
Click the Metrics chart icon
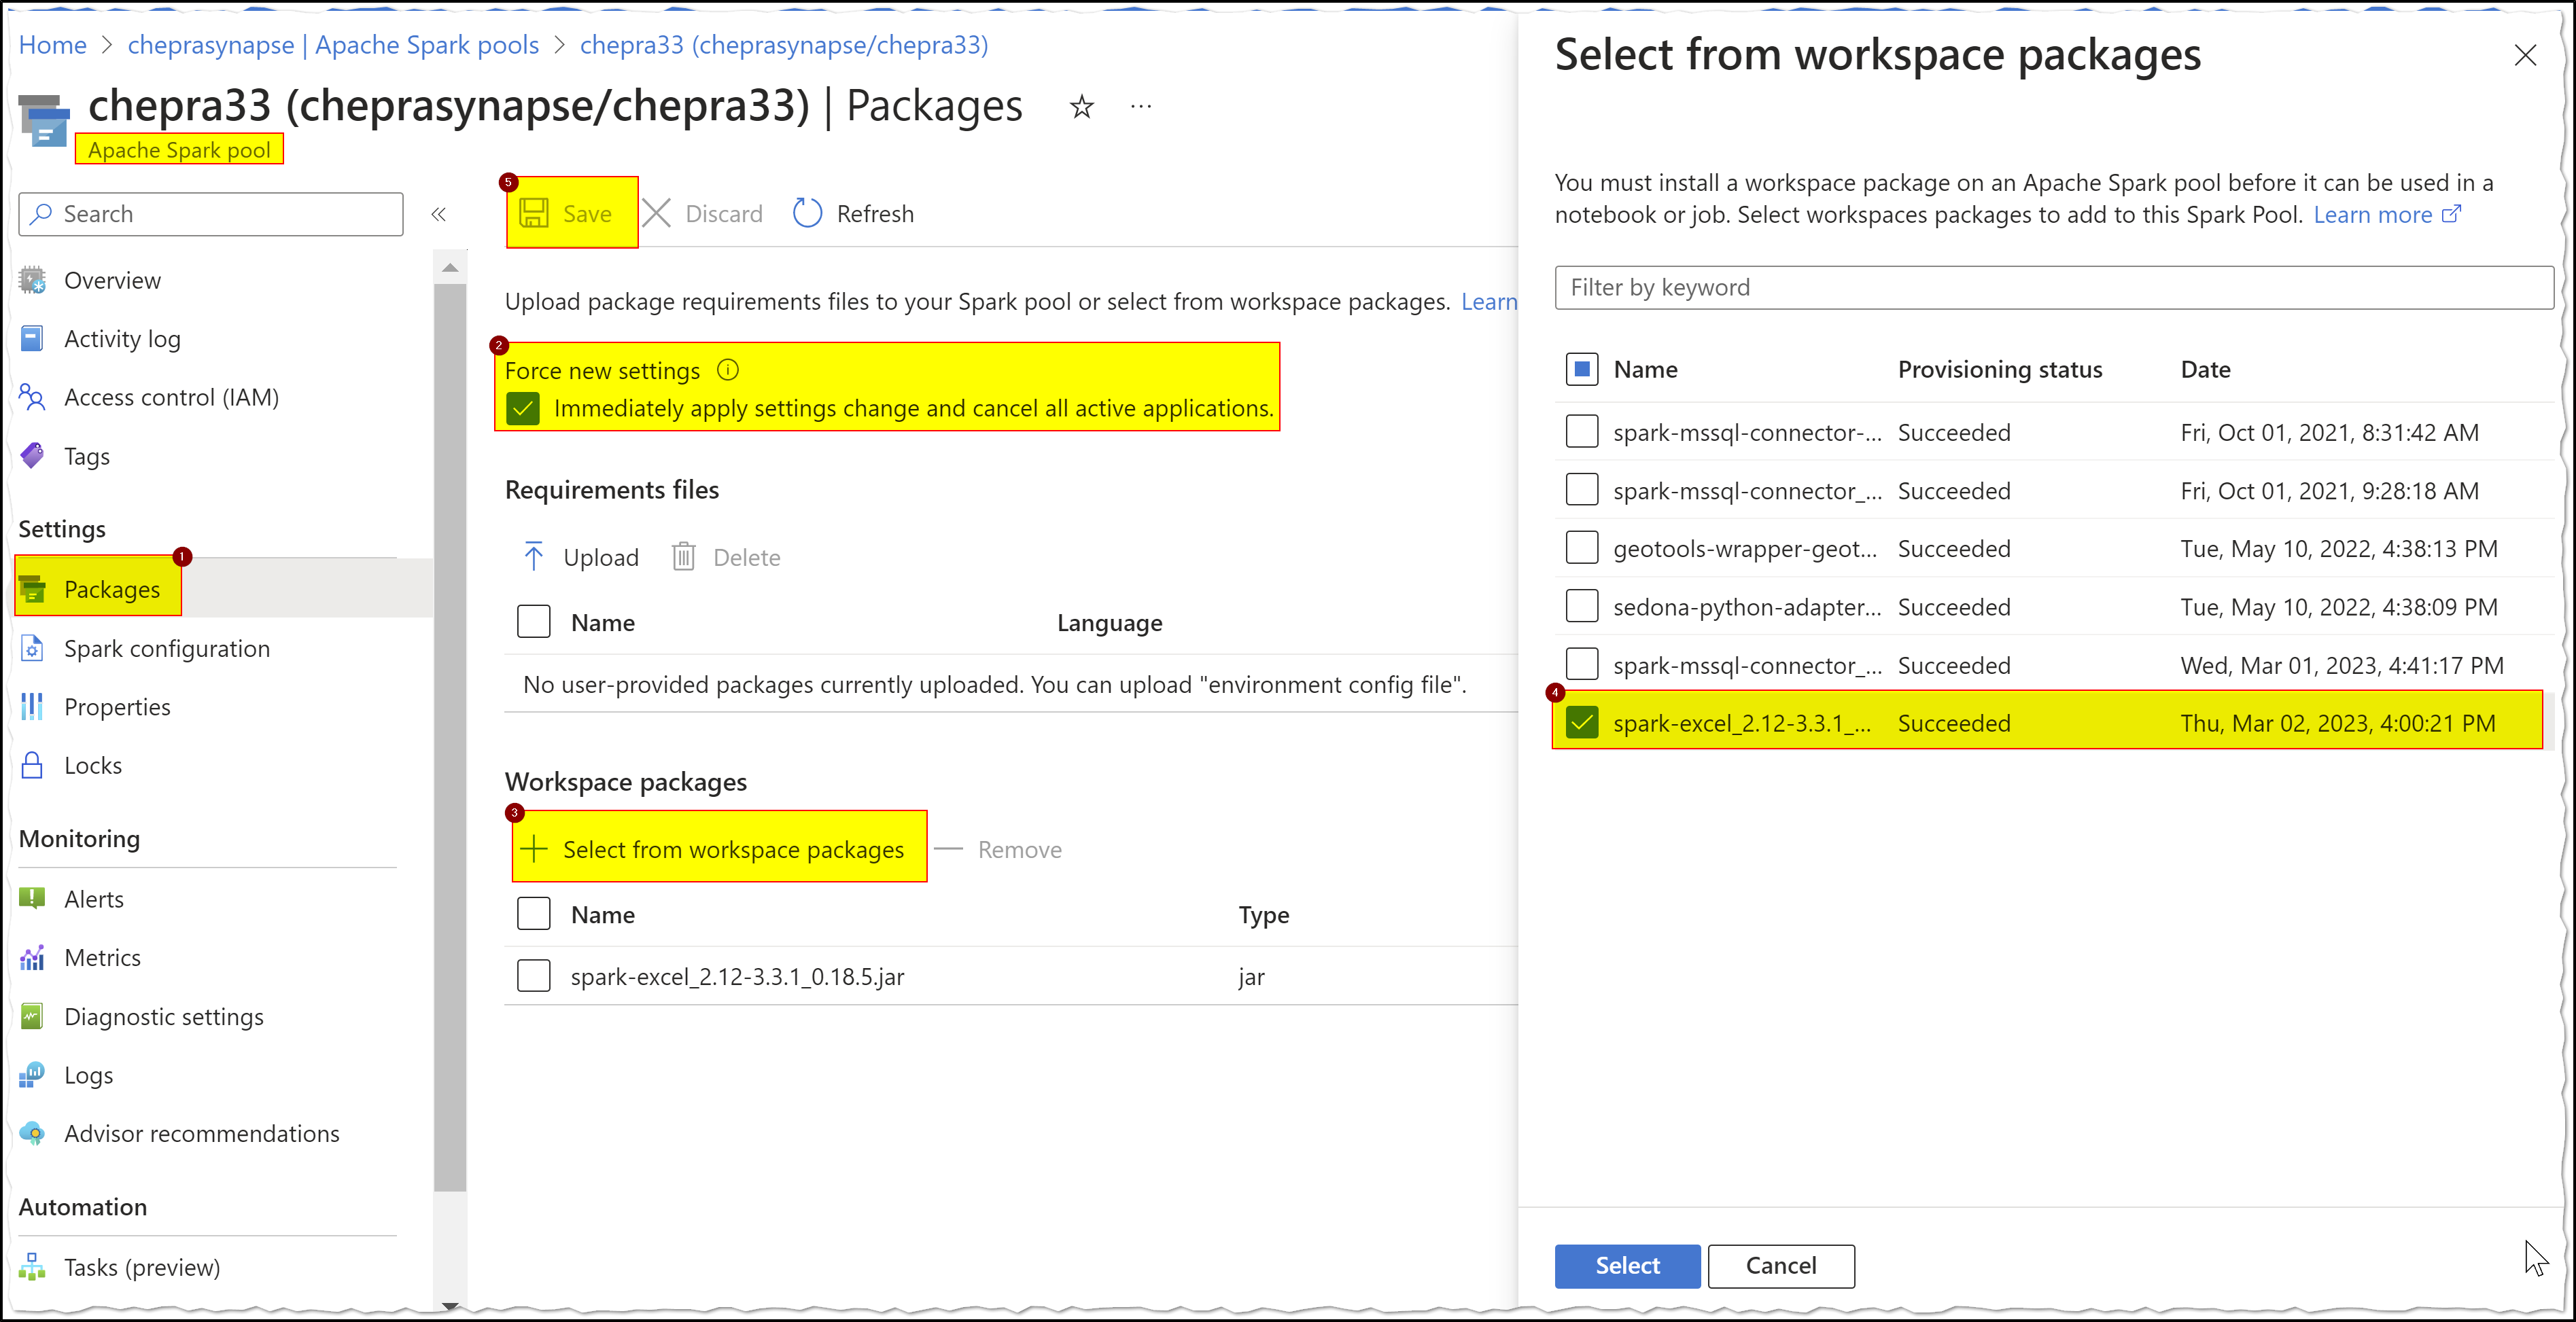tap(32, 957)
